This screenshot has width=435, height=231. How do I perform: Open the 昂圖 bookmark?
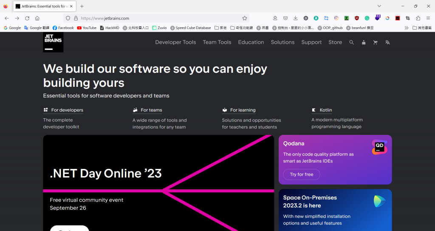[x=263, y=28]
